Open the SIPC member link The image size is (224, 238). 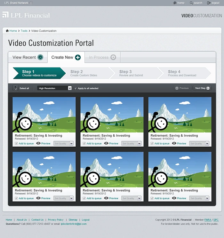coord(216,220)
